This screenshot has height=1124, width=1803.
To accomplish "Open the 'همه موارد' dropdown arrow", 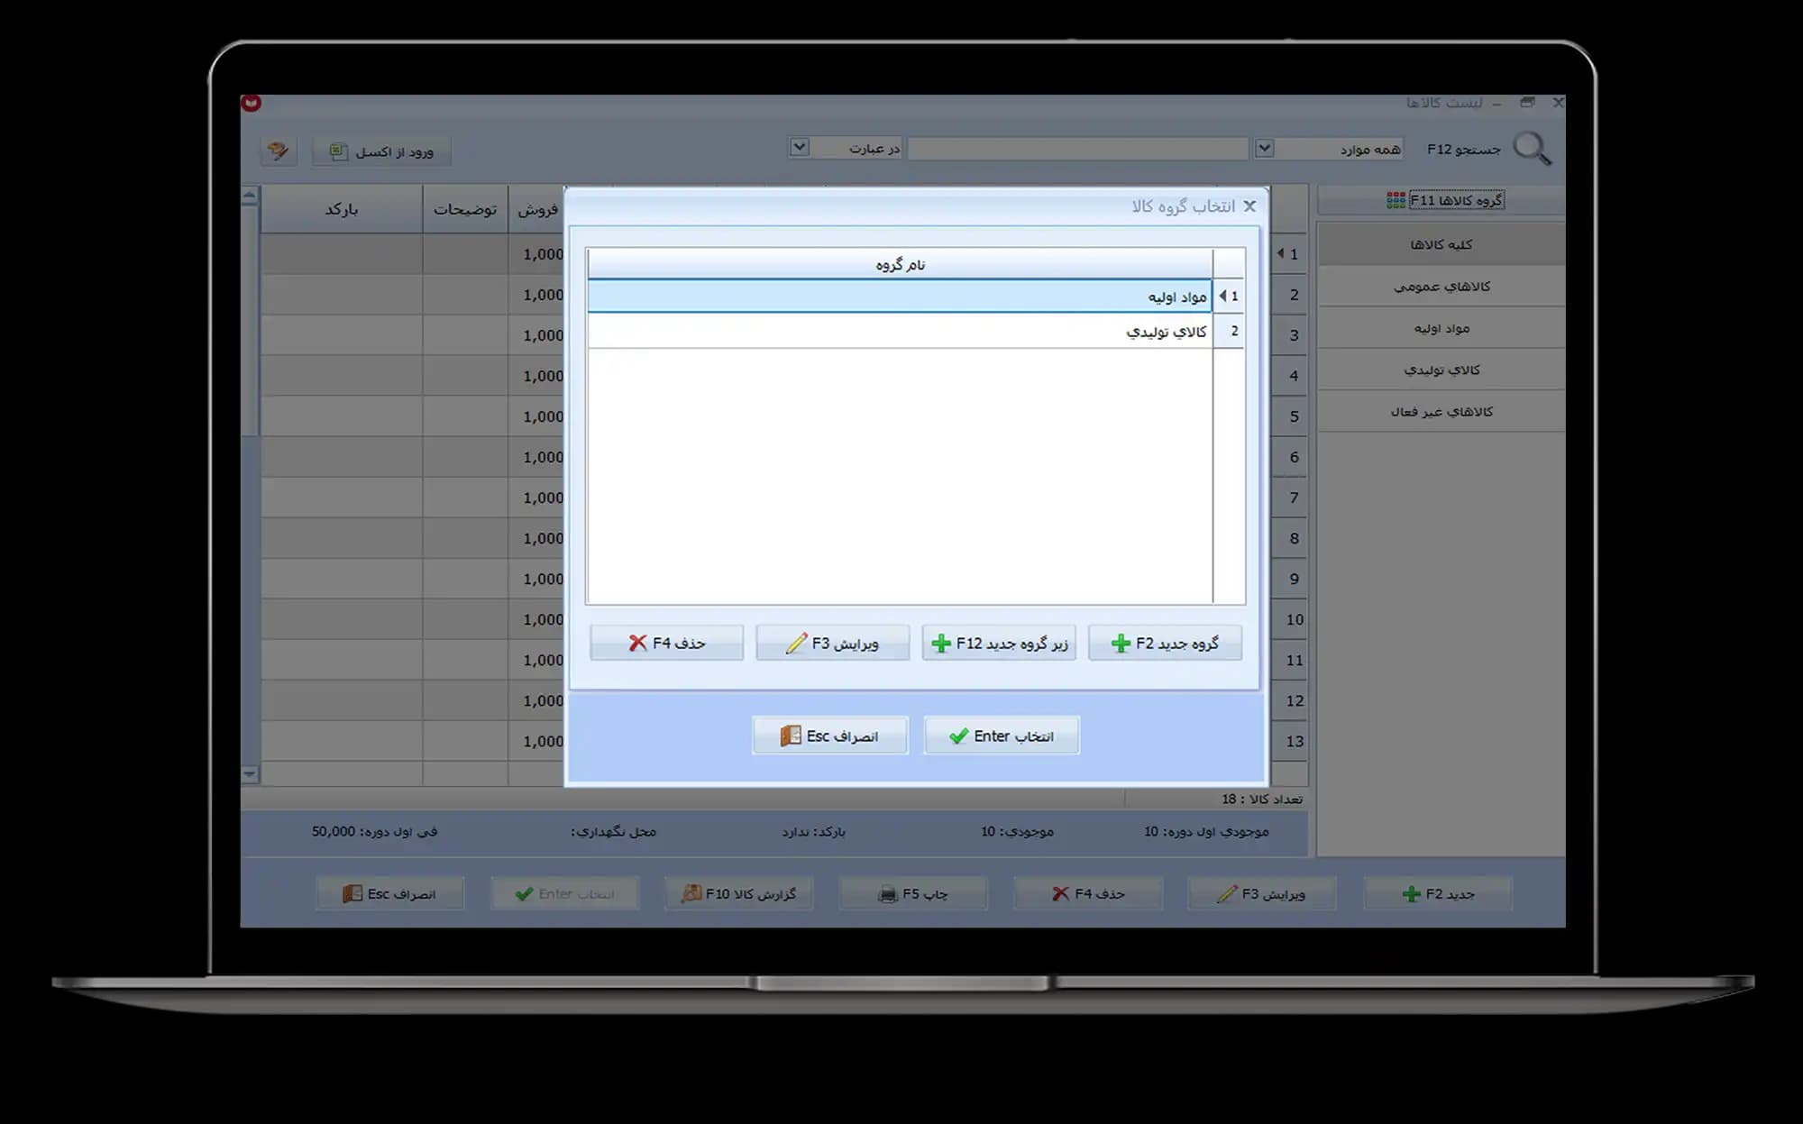I will (1264, 148).
